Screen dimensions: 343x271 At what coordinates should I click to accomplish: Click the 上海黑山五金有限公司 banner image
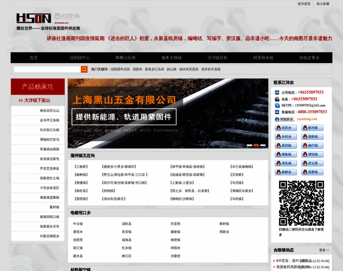[168, 113]
